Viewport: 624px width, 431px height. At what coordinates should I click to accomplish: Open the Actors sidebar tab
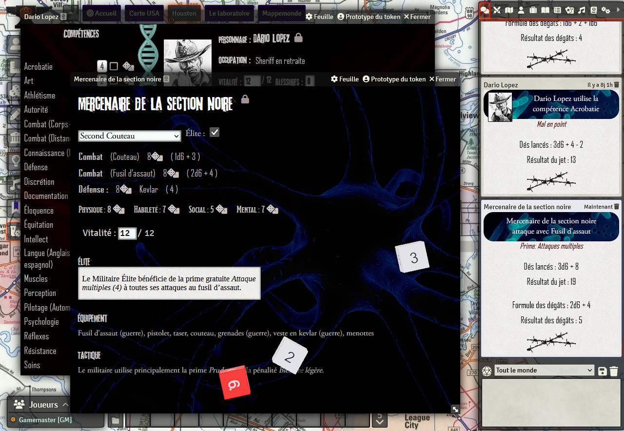click(521, 10)
